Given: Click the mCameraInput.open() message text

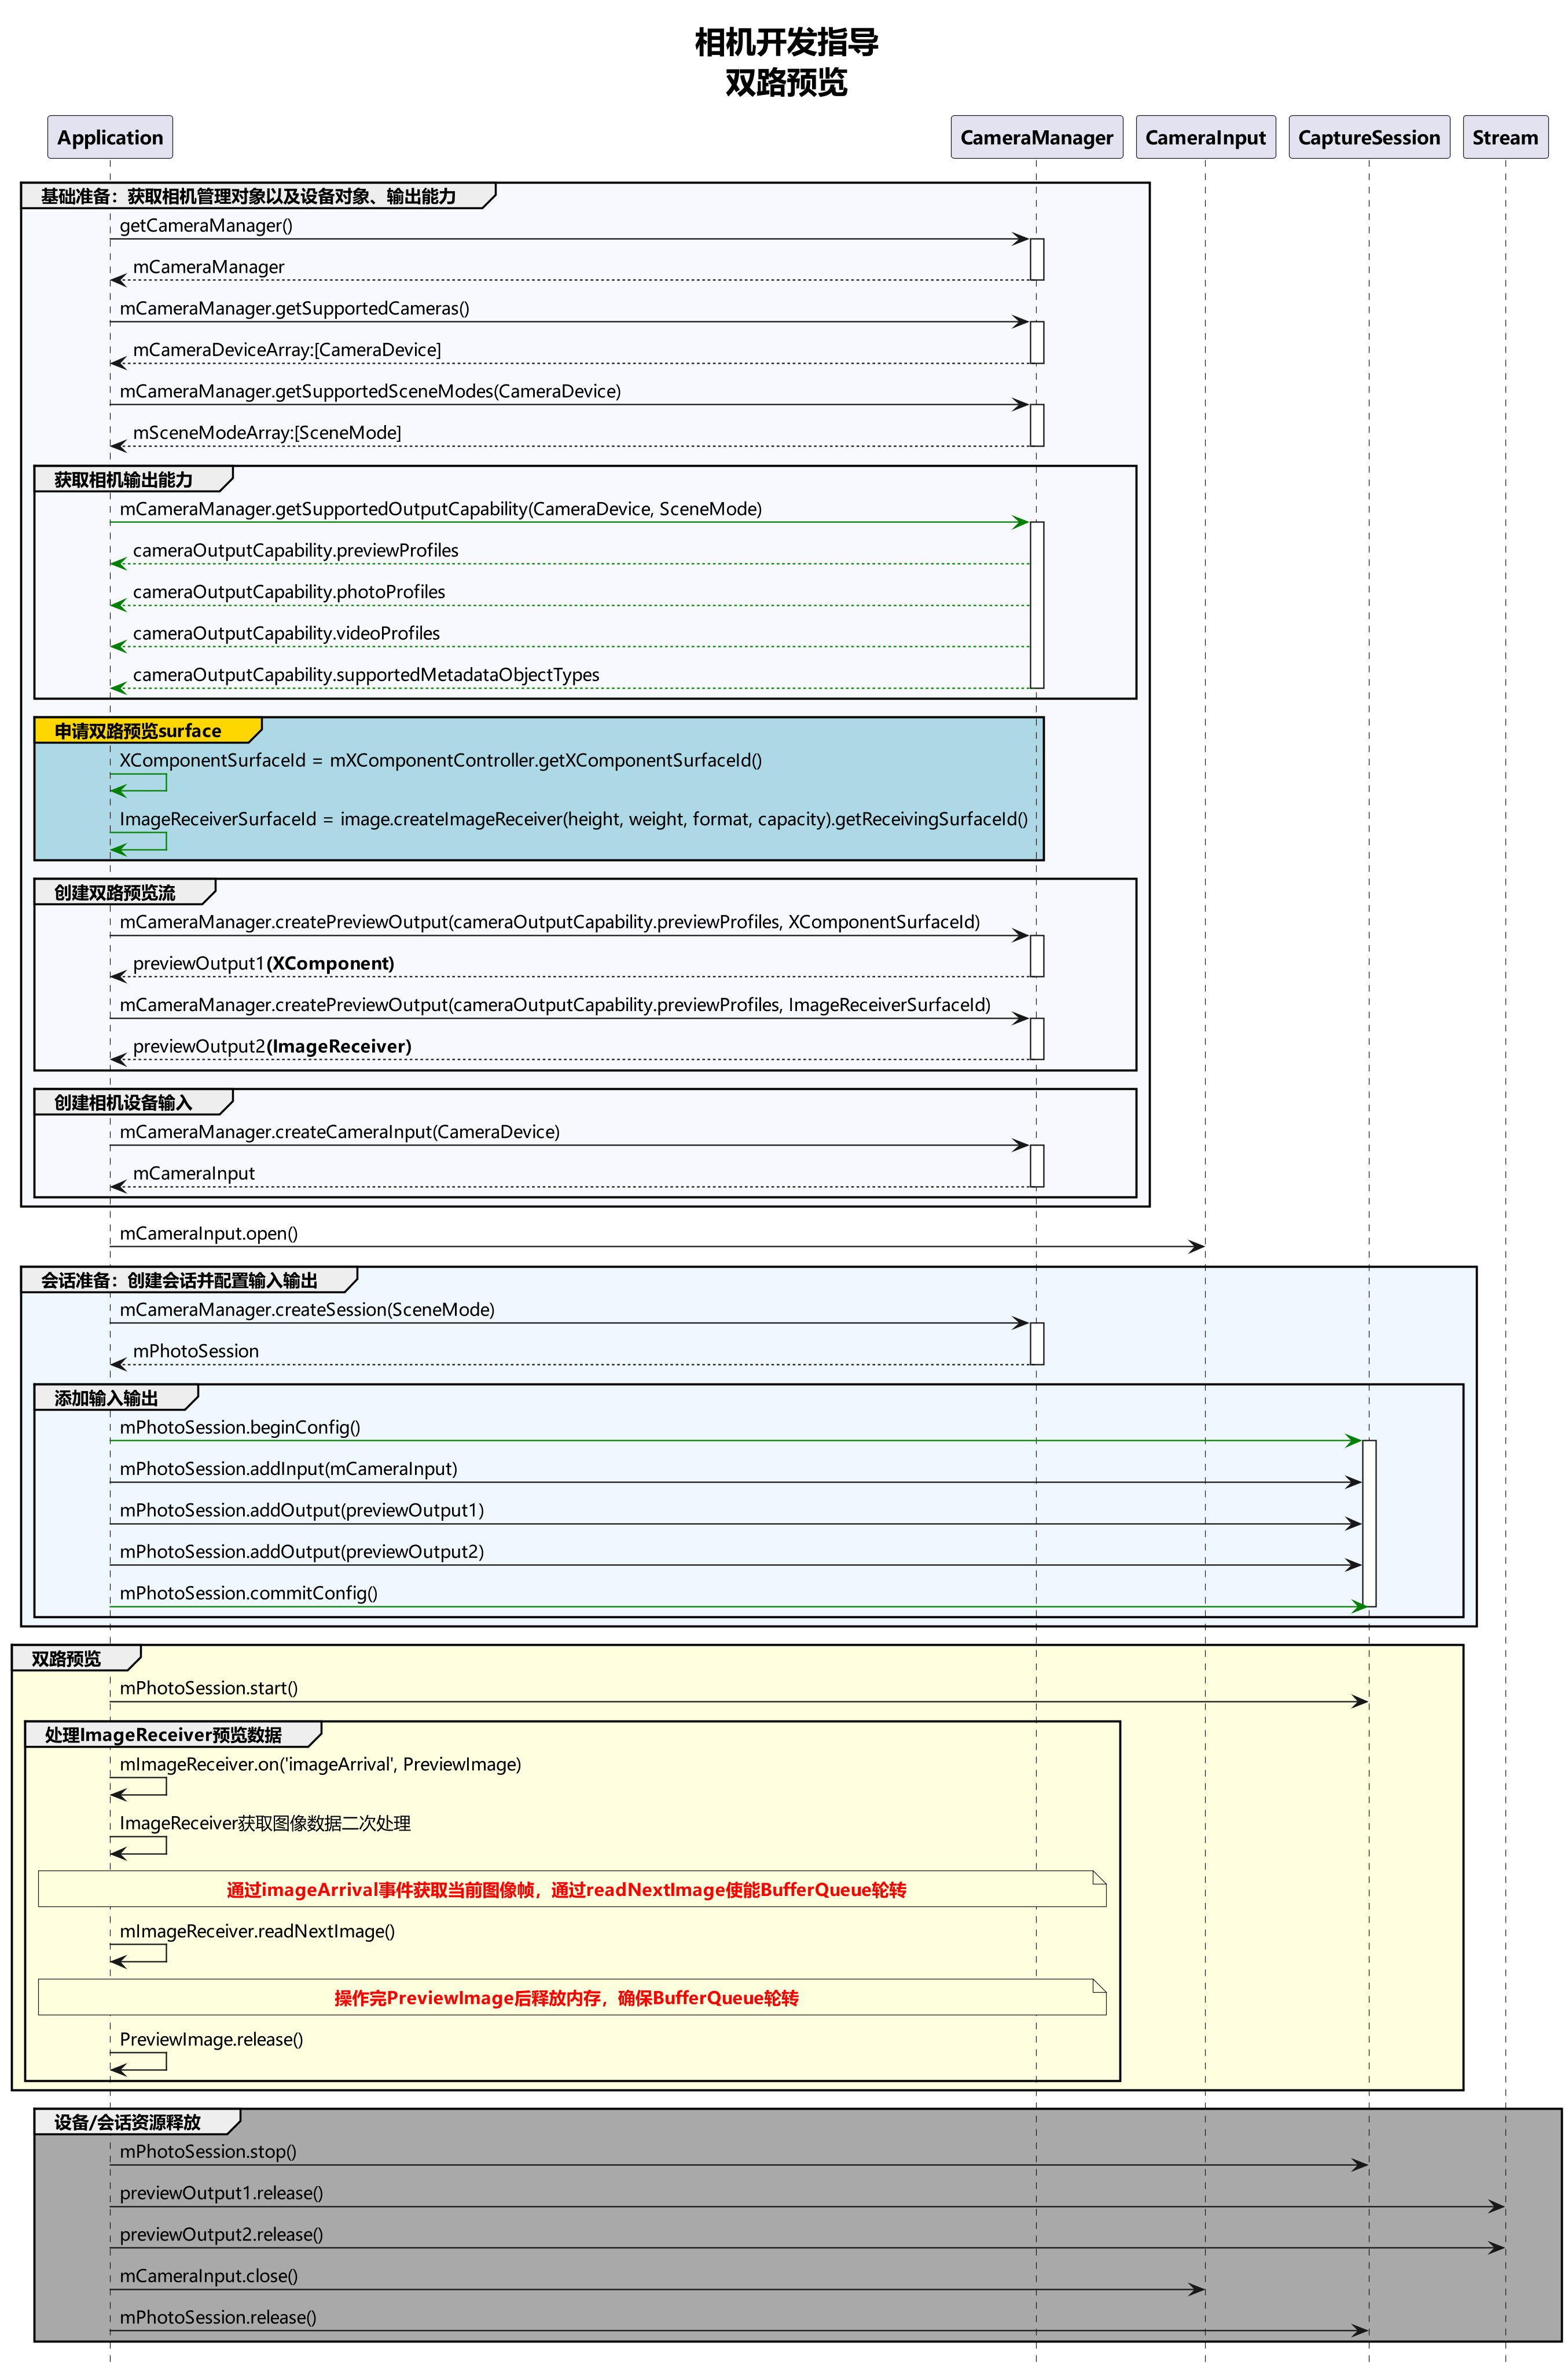Looking at the screenshot, I should 208,1233.
